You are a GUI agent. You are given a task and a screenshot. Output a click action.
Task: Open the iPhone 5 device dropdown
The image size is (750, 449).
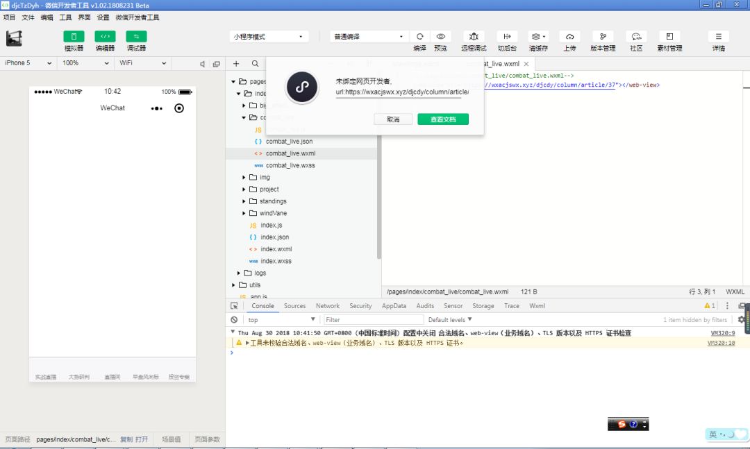[28, 63]
